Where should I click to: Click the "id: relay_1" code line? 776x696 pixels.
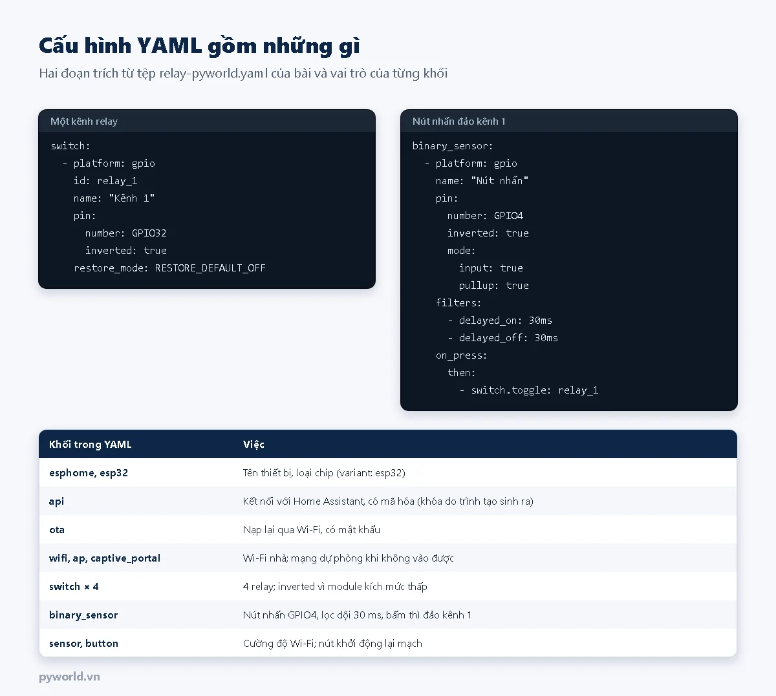[105, 181]
